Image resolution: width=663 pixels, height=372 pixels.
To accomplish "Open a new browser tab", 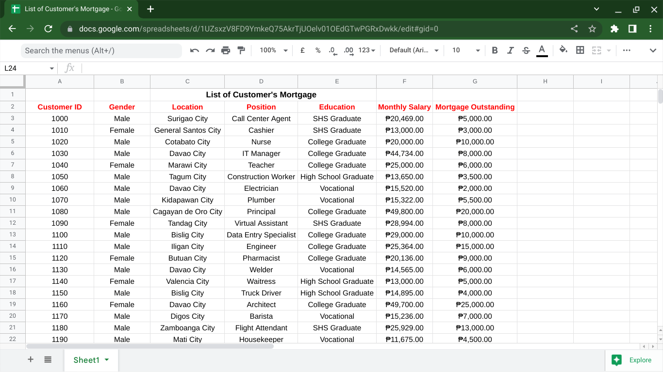I will click(x=150, y=9).
